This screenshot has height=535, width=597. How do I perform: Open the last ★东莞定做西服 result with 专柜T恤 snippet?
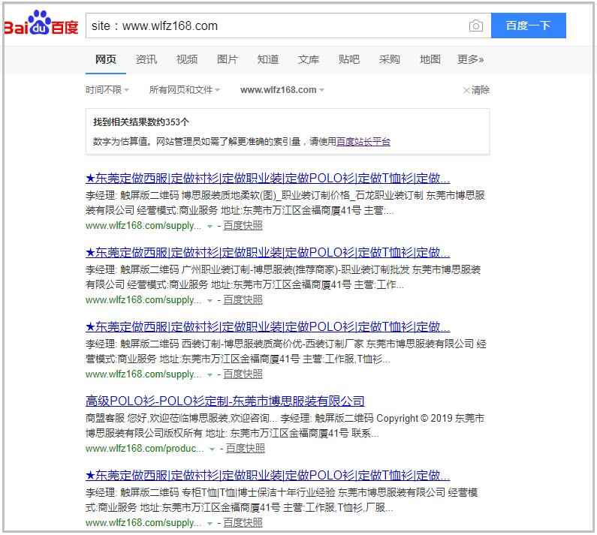tap(267, 475)
